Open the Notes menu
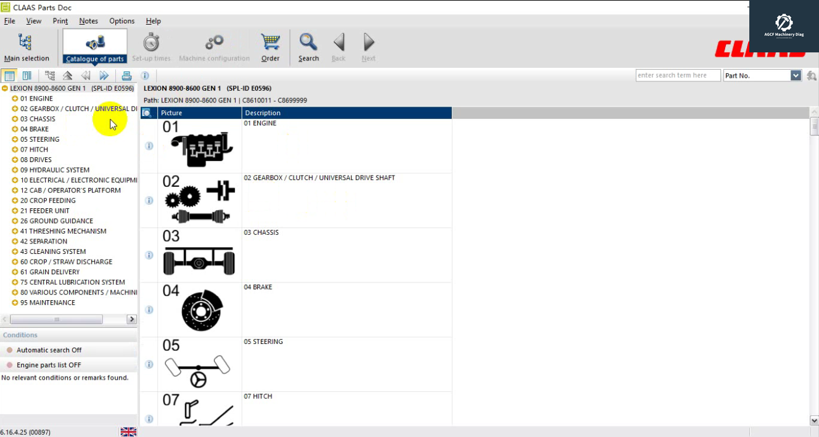This screenshot has width=819, height=437. click(88, 21)
